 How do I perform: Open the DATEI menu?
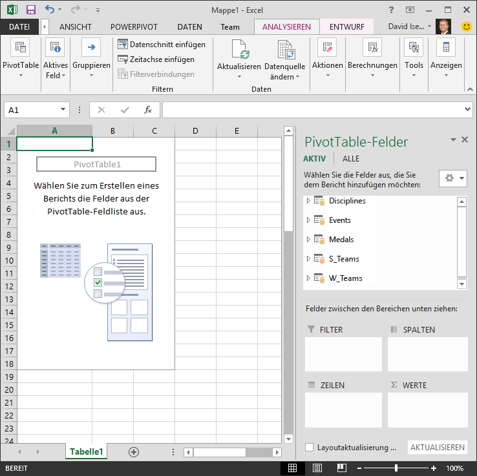pos(19,26)
